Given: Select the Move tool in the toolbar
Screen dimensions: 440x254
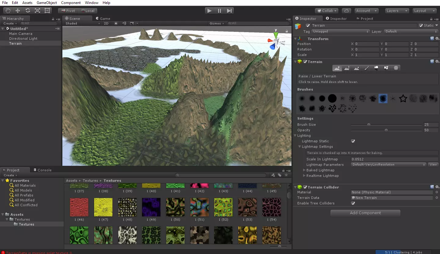Looking at the screenshot, I should (18, 11).
